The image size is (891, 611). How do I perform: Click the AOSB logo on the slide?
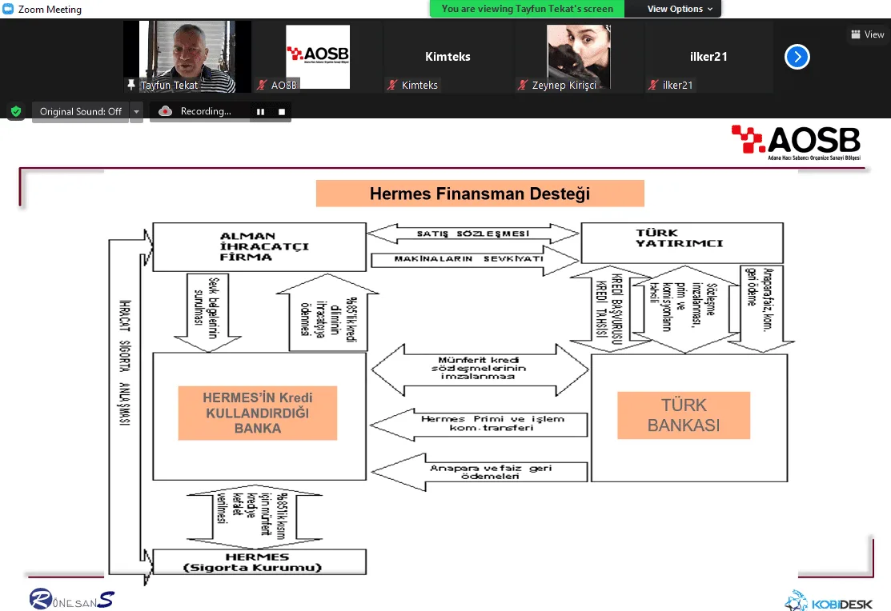click(796, 142)
